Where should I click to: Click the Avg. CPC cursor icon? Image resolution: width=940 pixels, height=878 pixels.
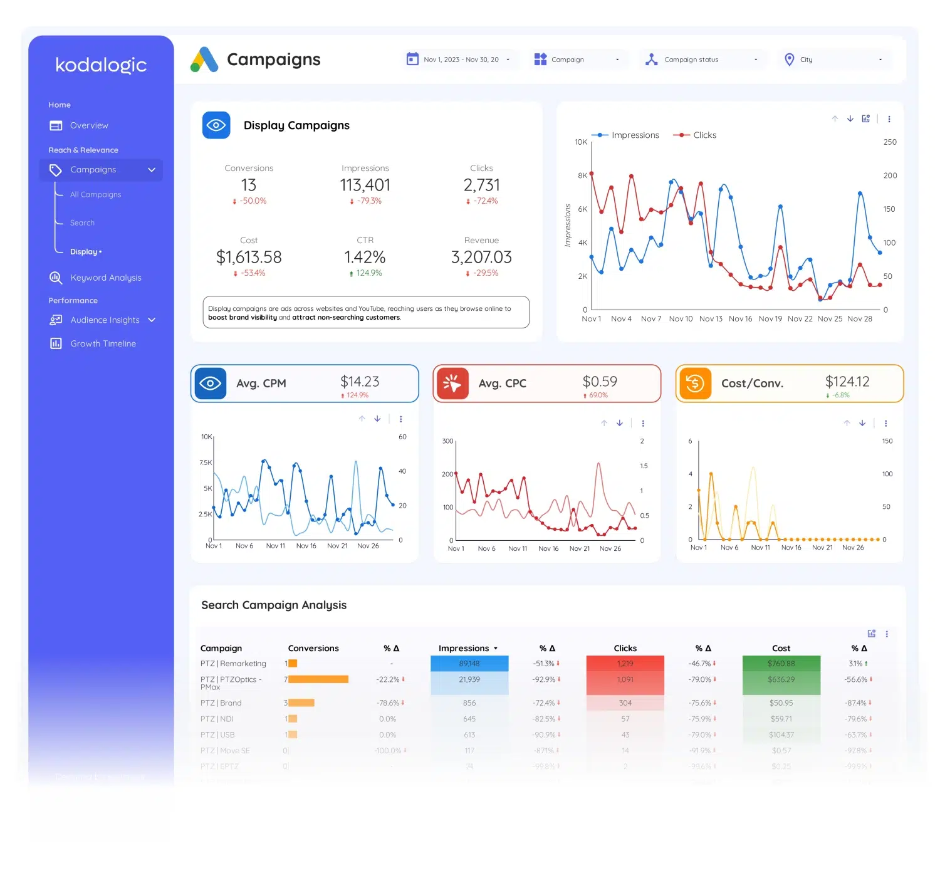click(x=452, y=383)
